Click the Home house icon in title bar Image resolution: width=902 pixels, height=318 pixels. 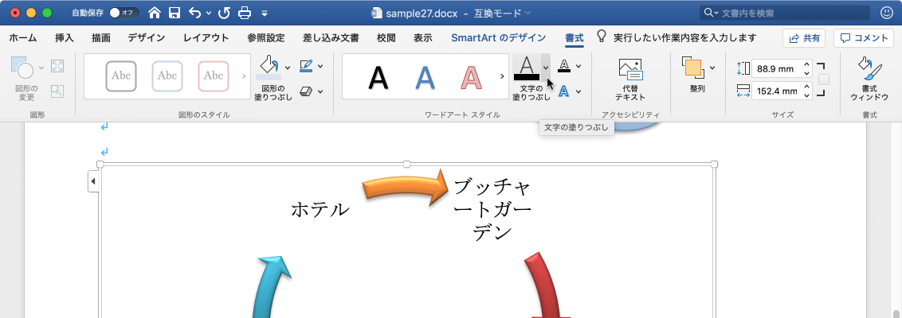point(154,12)
